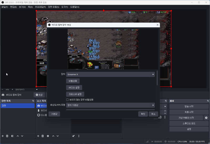Click the network signal status icon
This screenshot has width=210, height=144.
point(147,141)
